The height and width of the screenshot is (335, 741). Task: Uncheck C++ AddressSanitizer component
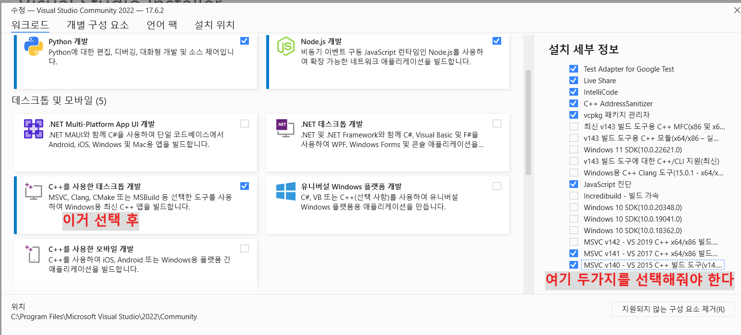[x=573, y=103]
